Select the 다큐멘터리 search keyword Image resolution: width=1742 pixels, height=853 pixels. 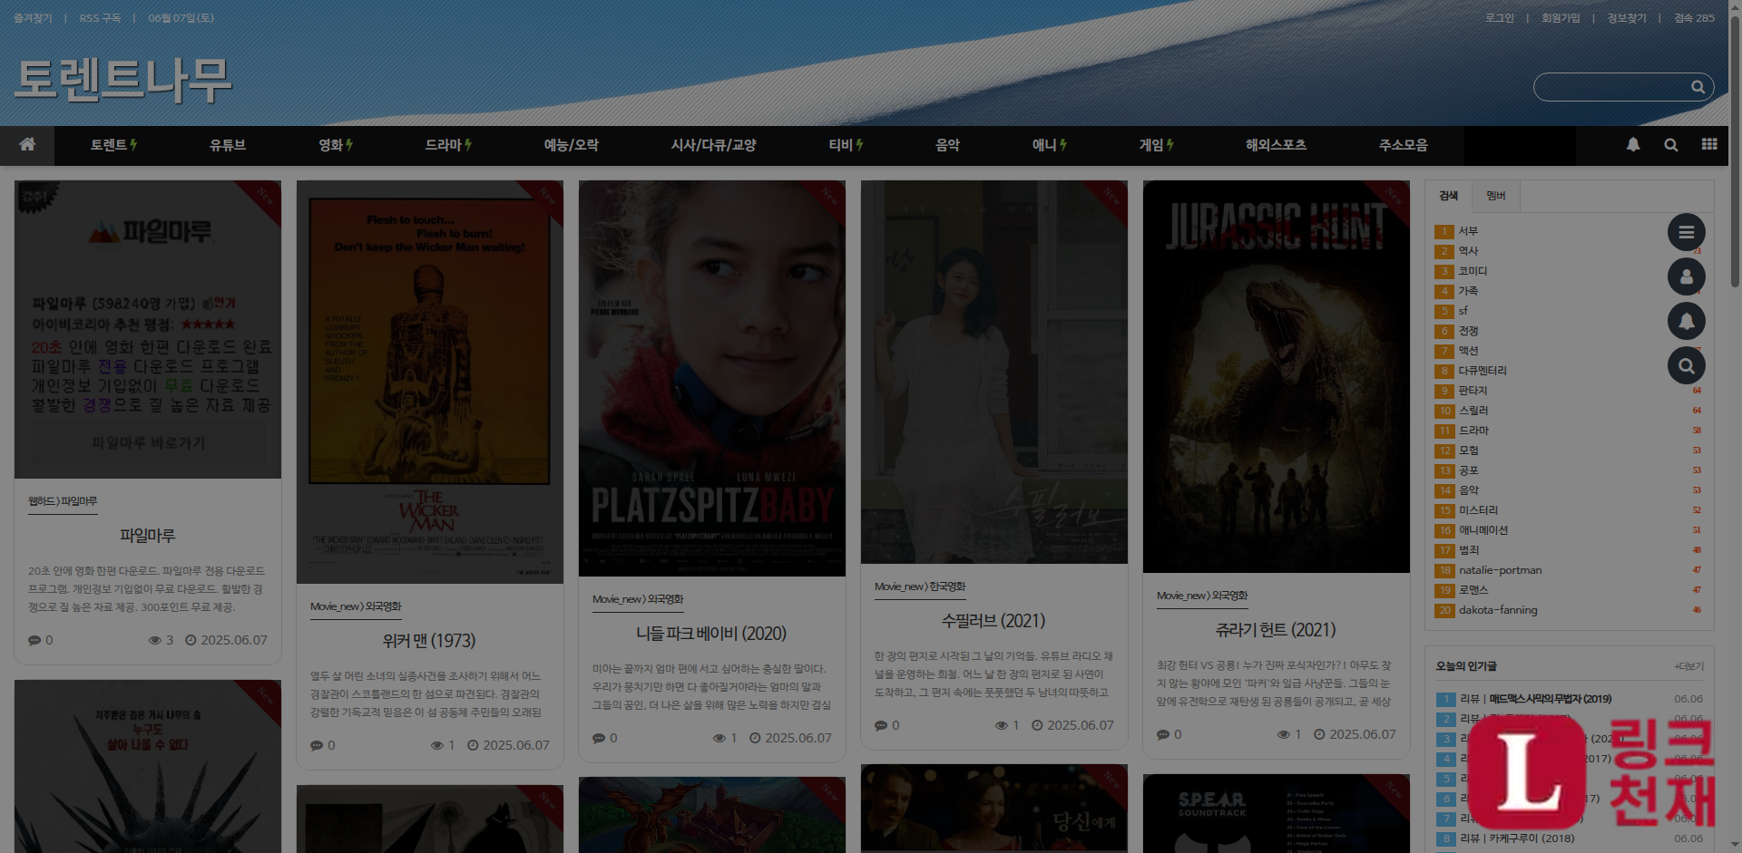point(1483,371)
